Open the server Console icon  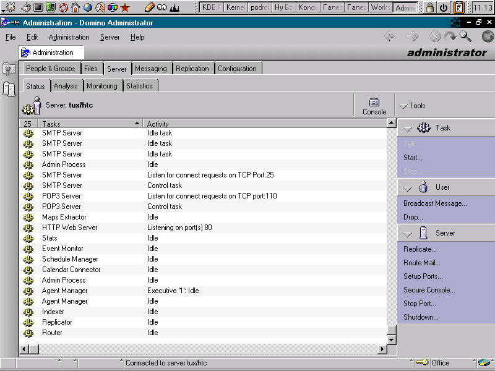click(x=374, y=106)
